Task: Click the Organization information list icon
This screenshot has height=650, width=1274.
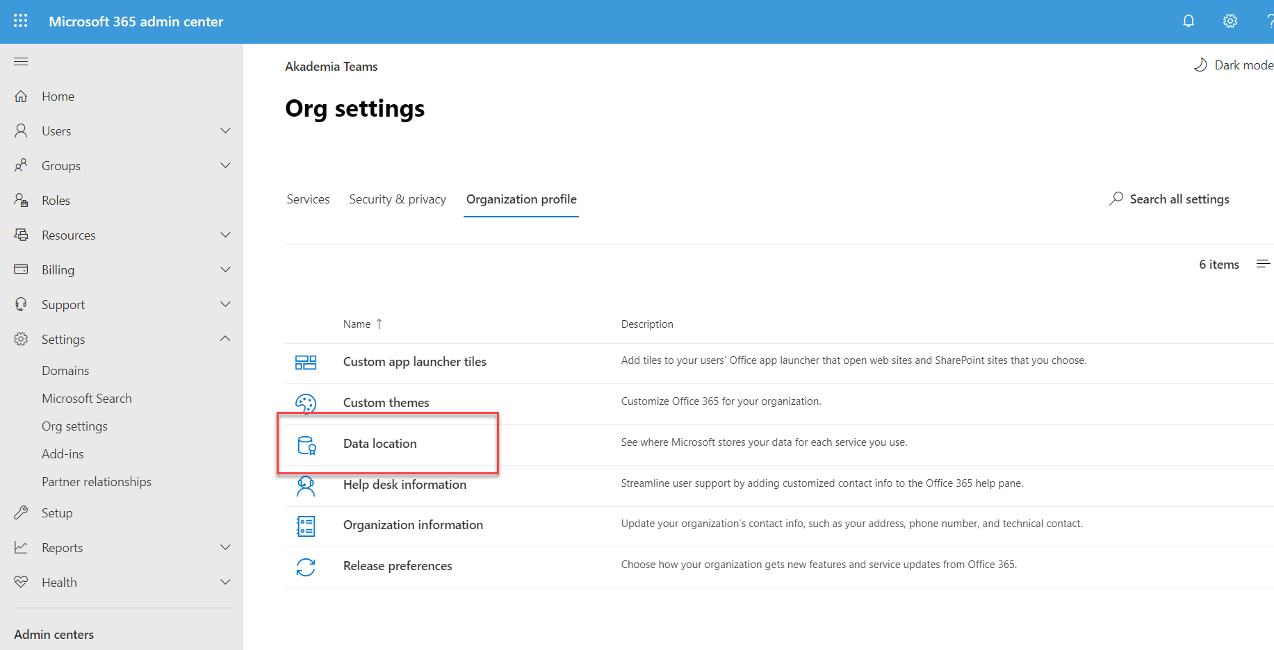Action: coord(306,526)
